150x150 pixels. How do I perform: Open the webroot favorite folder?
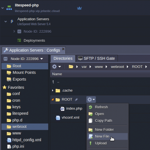click(x=25, y=127)
